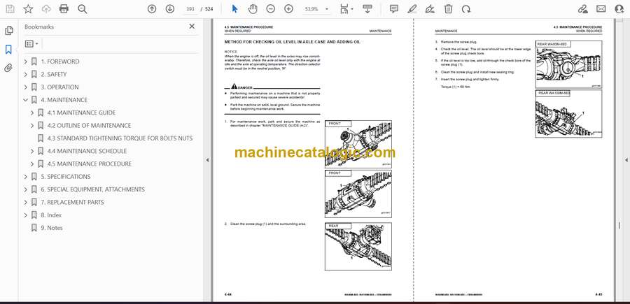Share a link to file
630x304 pixels.
[x=583, y=9]
